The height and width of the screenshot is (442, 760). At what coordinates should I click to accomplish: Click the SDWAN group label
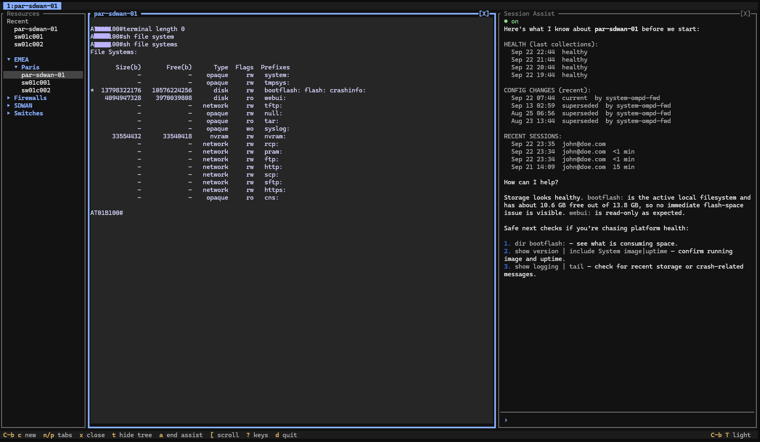coord(23,105)
